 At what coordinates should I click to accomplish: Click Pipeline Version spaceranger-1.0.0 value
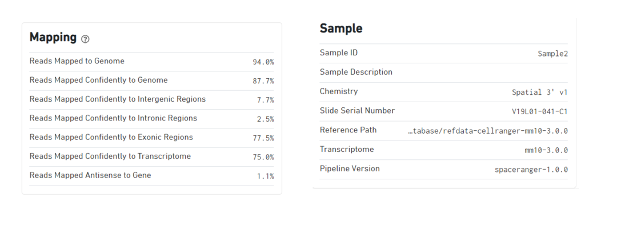[x=531, y=170]
